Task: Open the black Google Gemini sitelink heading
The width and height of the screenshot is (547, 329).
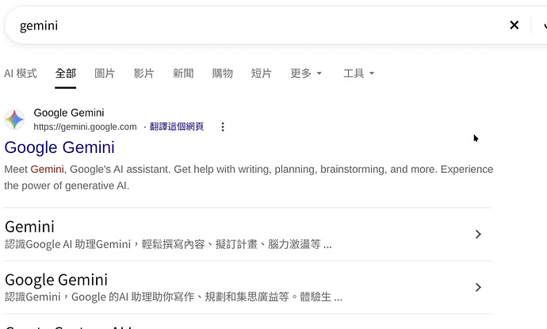Action: pyautogui.click(x=56, y=280)
